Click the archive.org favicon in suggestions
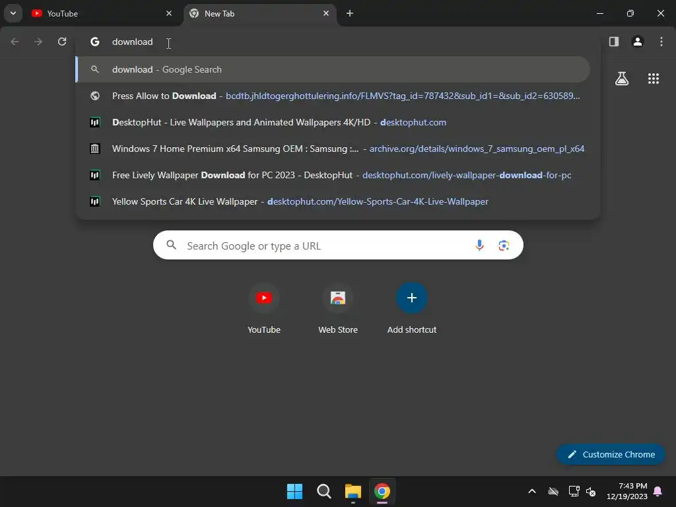The image size is (676, 507). coord(95,149)
